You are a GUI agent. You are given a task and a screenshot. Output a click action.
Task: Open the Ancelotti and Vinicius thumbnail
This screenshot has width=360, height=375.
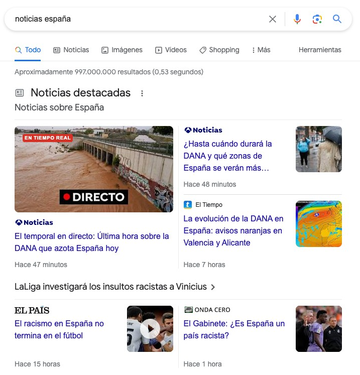319,329
